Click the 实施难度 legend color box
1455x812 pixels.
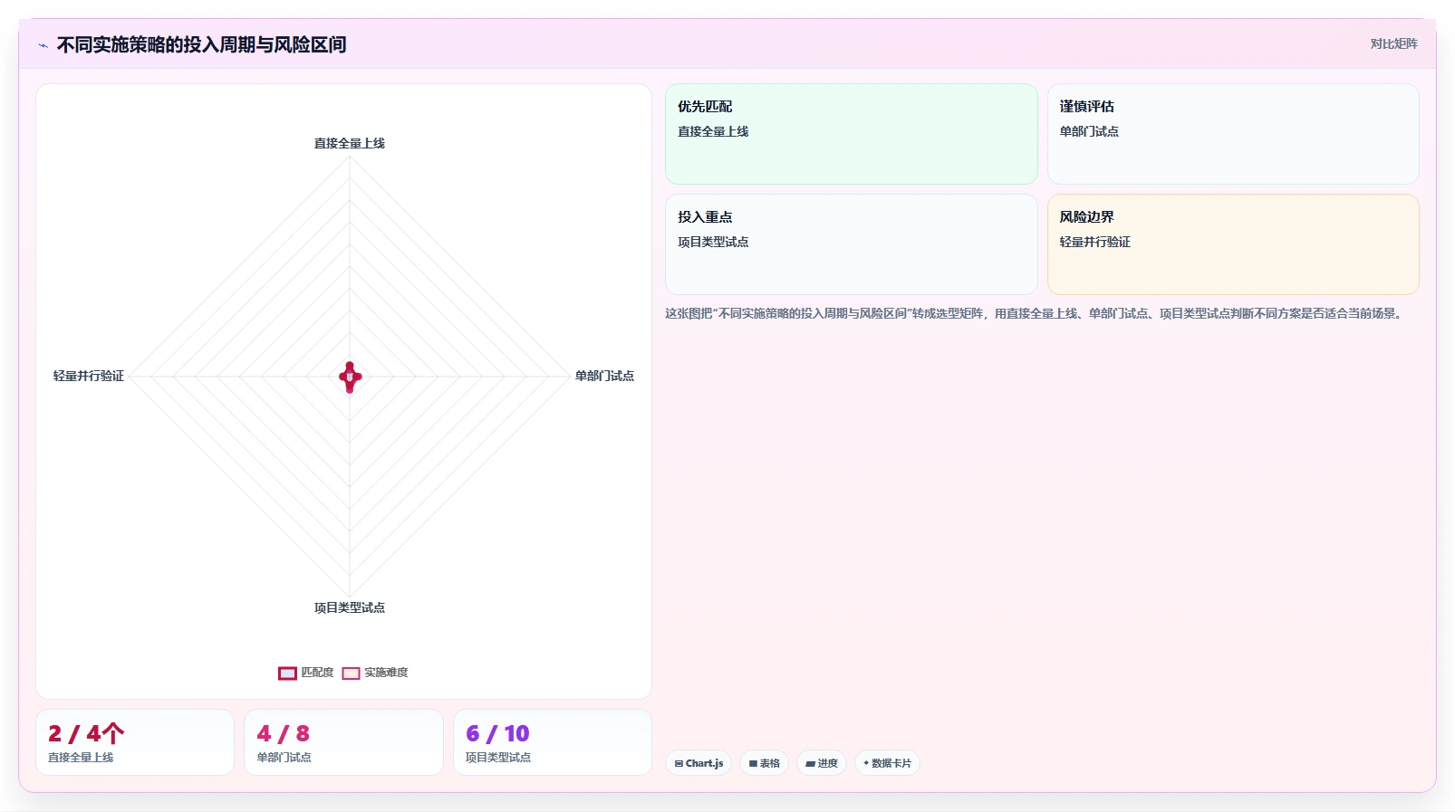351,673
